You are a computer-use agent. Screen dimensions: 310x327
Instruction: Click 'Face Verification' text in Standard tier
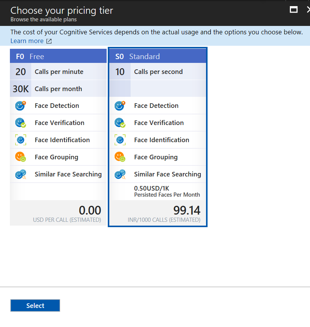pyautogui.click(x=159, y=123)
